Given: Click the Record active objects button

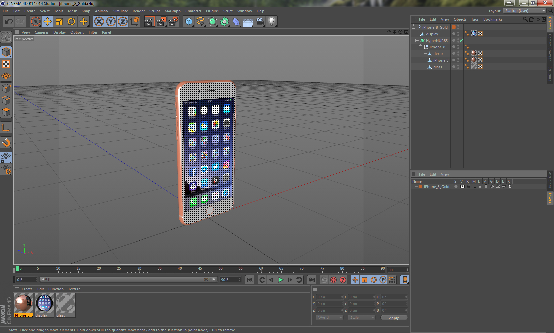Looking at the screenshot, I should click(x=324, y=280).
